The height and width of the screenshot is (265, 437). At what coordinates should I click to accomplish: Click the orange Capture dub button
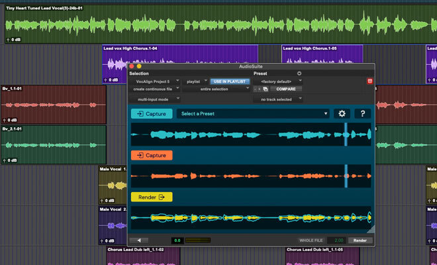tap(152, 155)
